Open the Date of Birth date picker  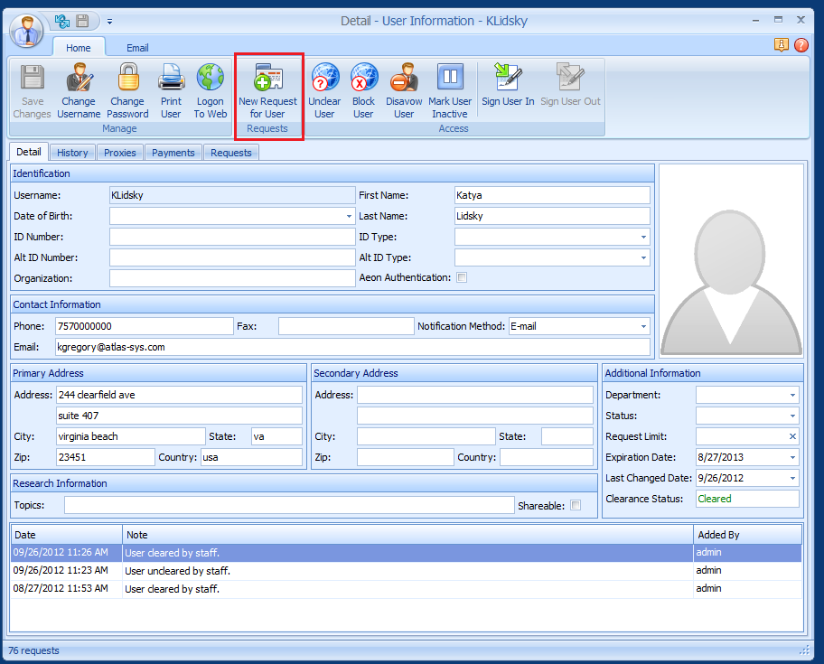(349, 217)
